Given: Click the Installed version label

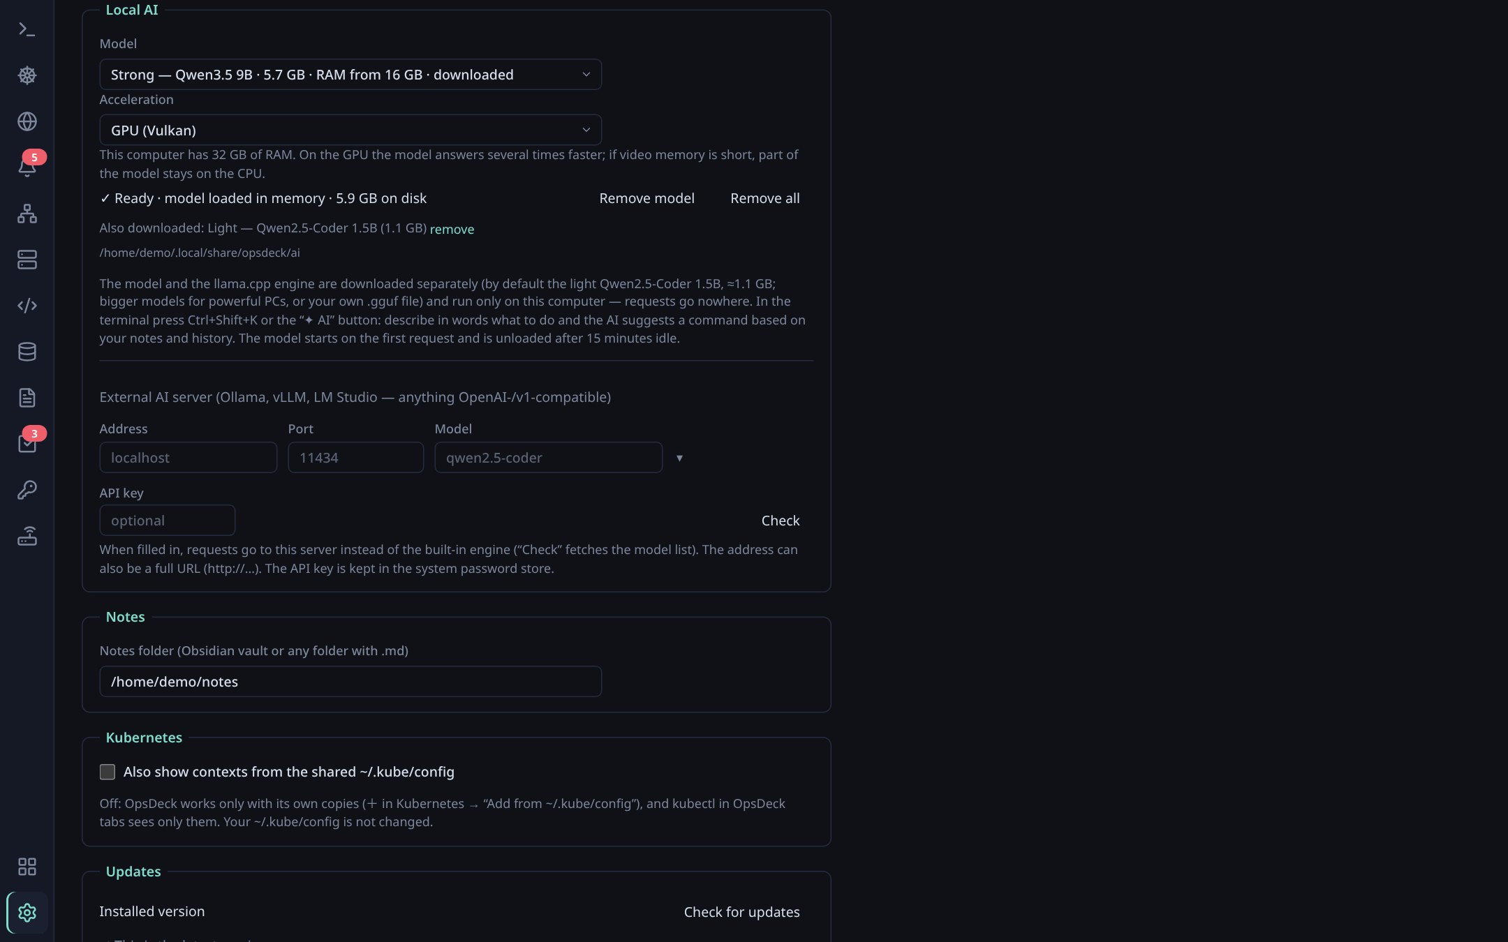Looking at the screenshot, I should (x=151, y=912).
